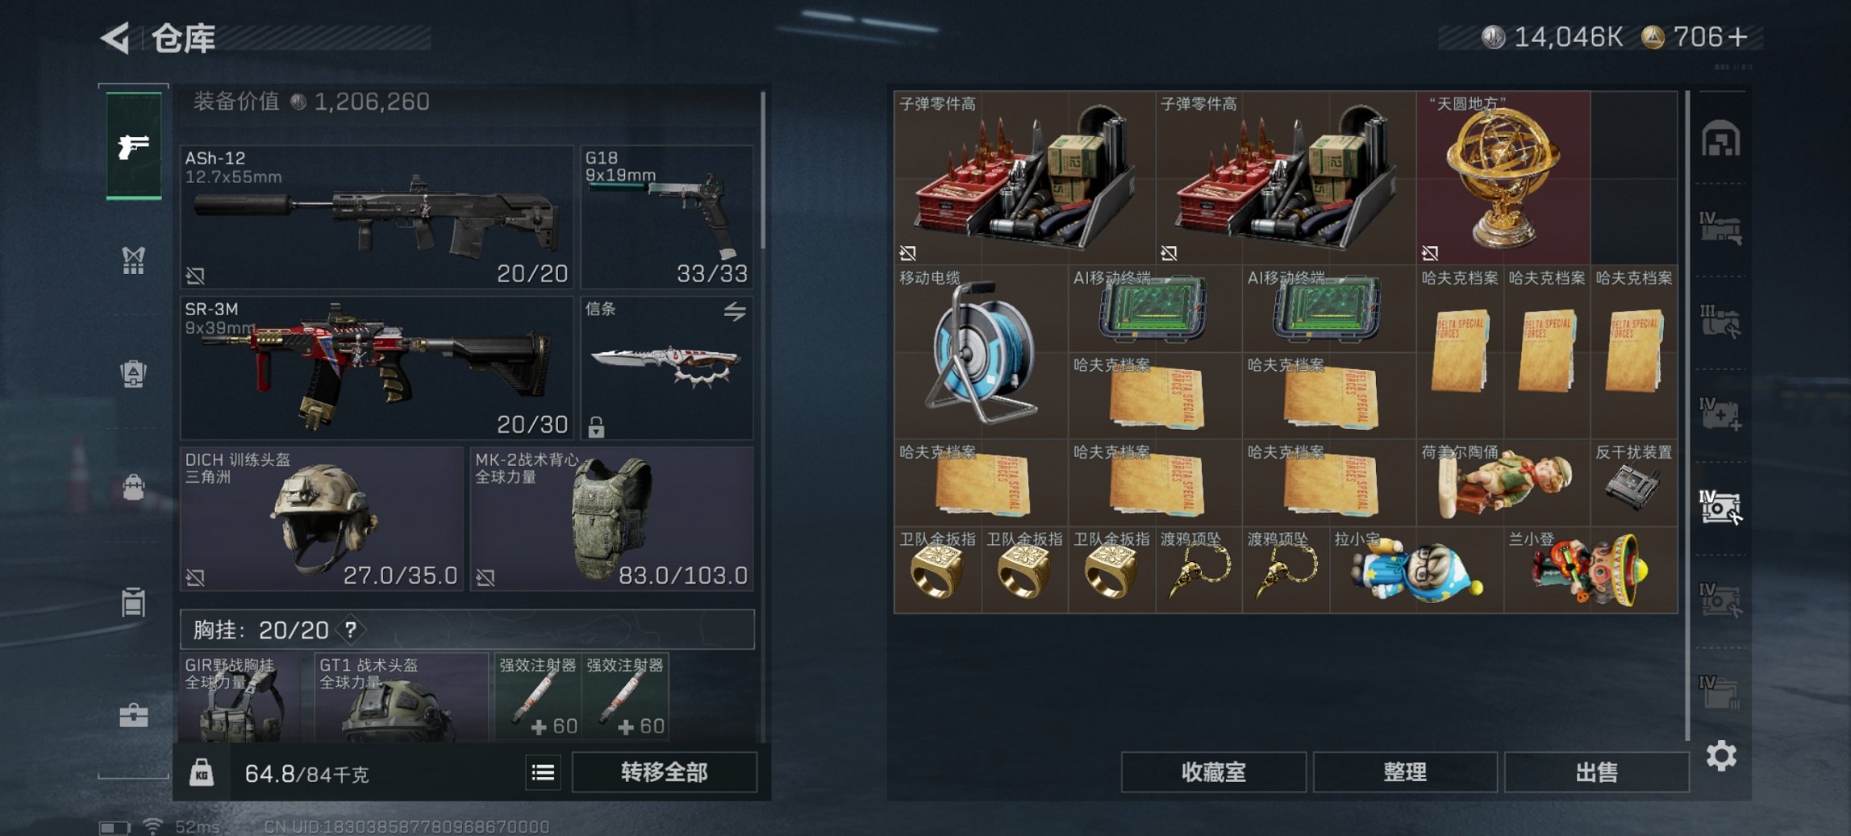
Task: Click the 出售 sell button
Action: click(1596, 772)
